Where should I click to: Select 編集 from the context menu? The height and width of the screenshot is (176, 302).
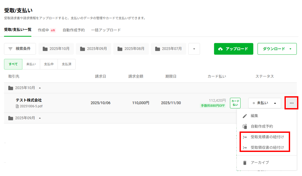[x=267, y=116]
